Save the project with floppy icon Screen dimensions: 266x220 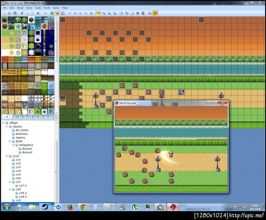click(15, 13)
